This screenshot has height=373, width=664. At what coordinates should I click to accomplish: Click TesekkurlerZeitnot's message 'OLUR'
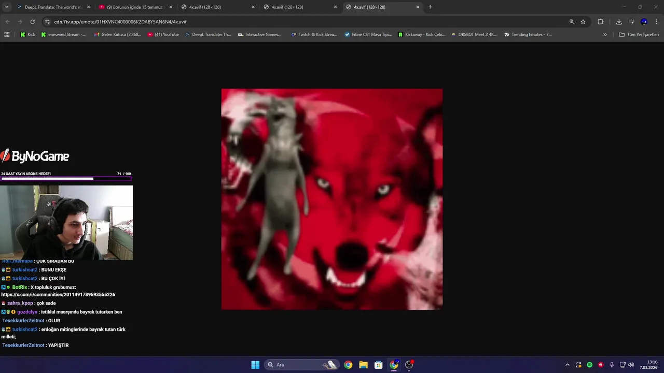coord(54,321)
